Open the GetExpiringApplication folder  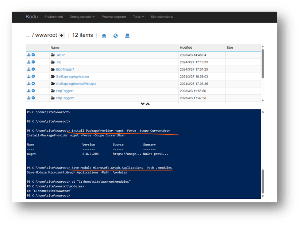[x=72, y=77]
